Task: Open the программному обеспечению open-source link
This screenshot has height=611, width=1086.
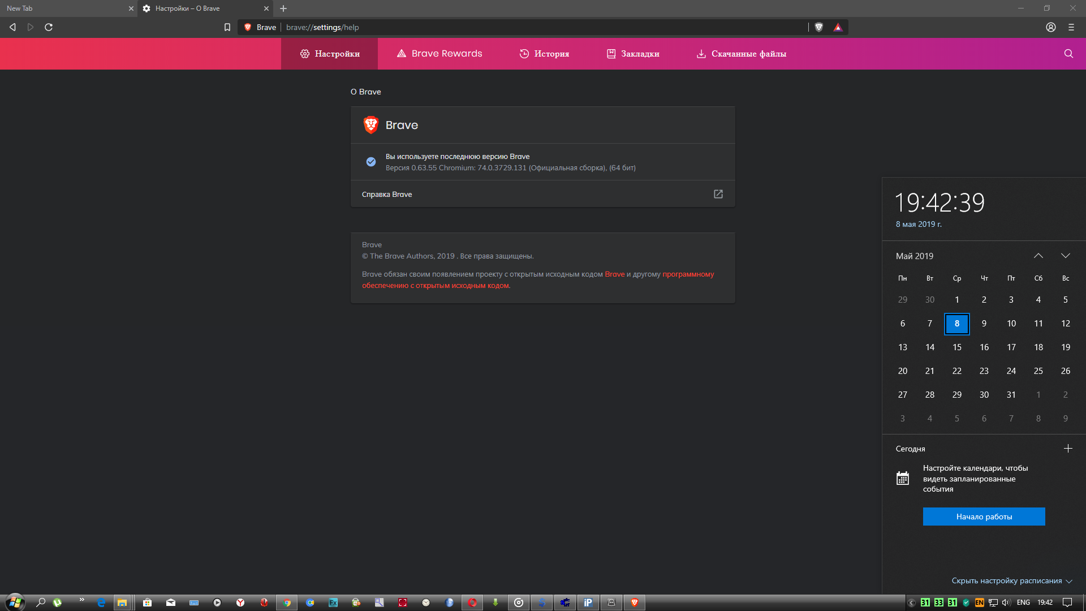Action: [688, 274]
